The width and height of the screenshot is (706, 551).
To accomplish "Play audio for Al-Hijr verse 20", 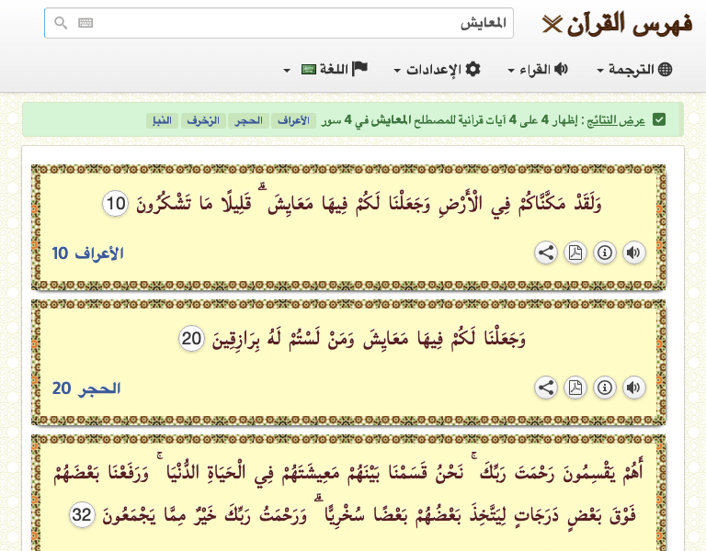I will point(634,388).
